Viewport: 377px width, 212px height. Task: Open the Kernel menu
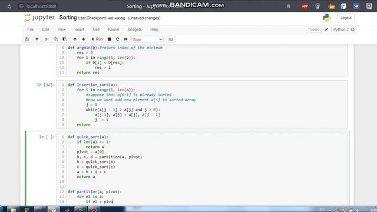tap(114, 29)
